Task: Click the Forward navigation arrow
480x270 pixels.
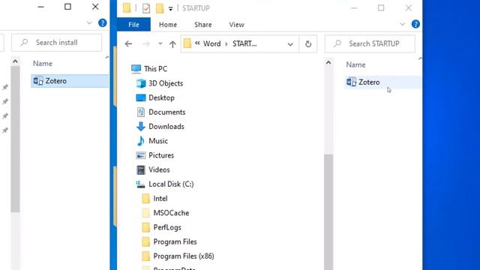Action: coord(146,43)
